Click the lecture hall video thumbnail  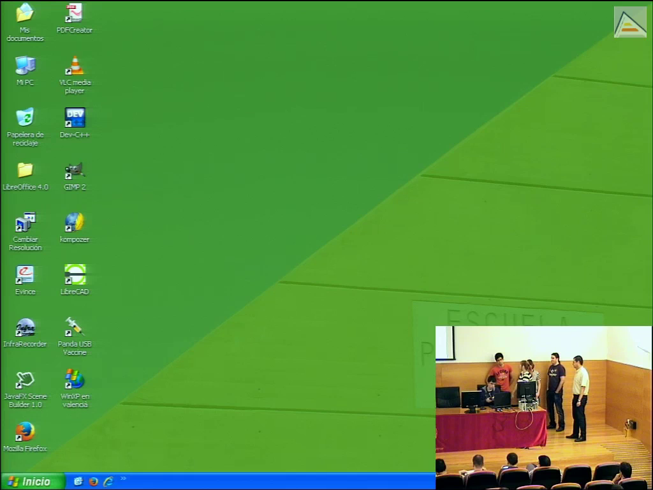(543, 407)
